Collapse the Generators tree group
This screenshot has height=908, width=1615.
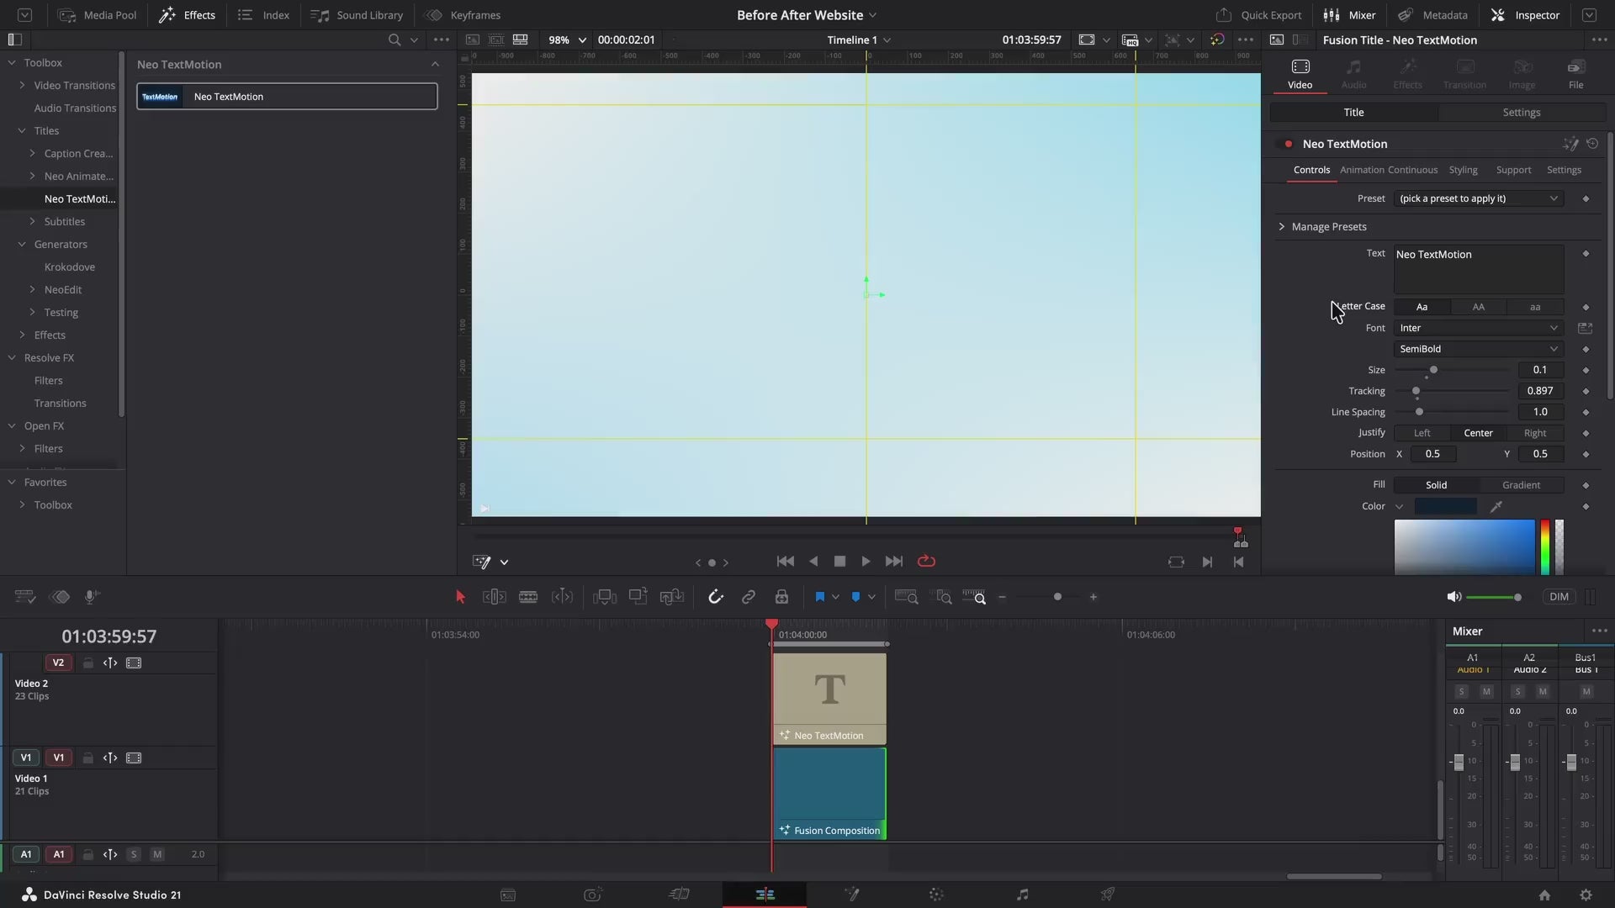point(22,245)
